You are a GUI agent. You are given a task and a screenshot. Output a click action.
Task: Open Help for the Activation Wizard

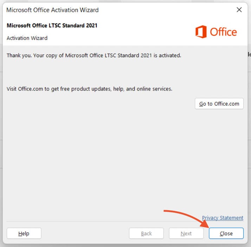[x=24, y=233]
